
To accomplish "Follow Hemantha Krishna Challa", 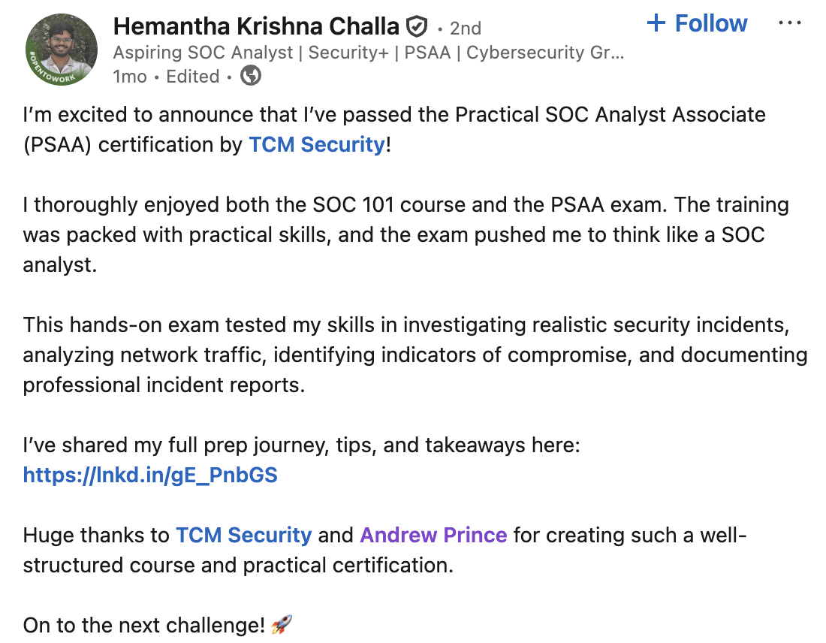I will point(697,23).
